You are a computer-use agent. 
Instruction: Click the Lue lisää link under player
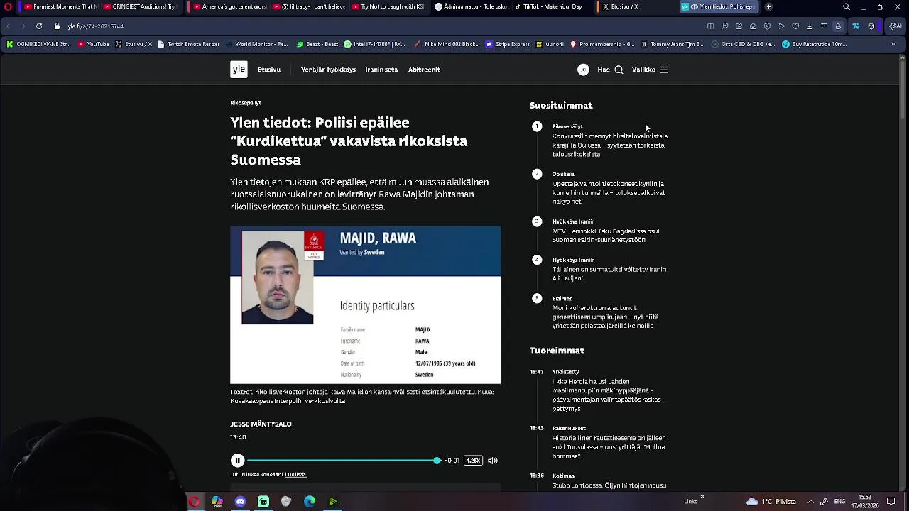click(x=295, y=474)
